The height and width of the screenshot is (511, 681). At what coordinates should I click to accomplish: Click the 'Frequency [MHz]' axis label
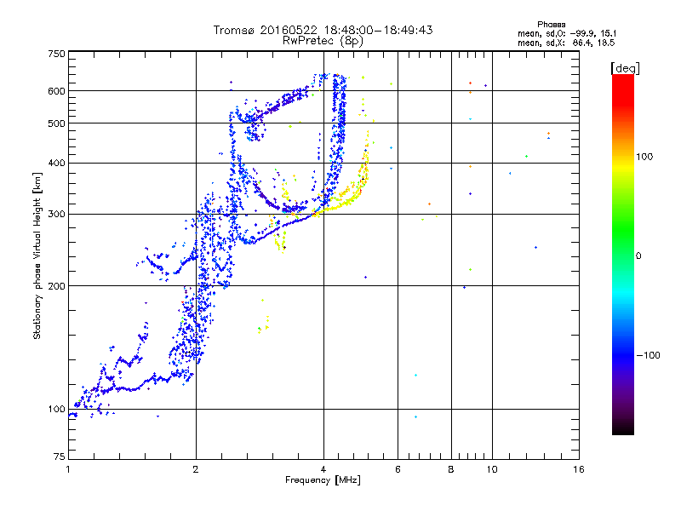323,480
